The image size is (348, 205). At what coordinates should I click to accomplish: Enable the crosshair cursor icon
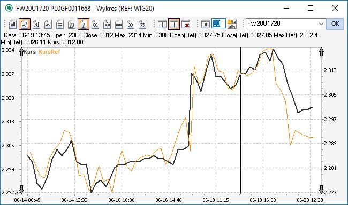pyautogui.click(x=162, y=24)
